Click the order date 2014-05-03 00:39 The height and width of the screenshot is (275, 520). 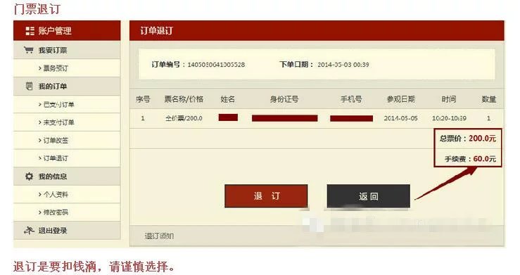(x=343, y=65)
